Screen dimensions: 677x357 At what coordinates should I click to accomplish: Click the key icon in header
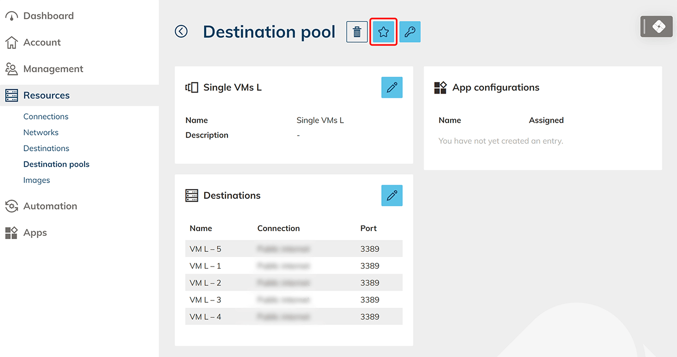410,32
